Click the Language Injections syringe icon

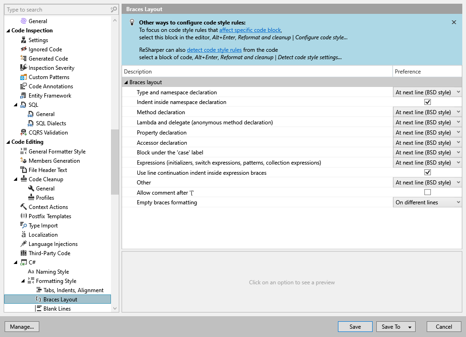[24, 244]
